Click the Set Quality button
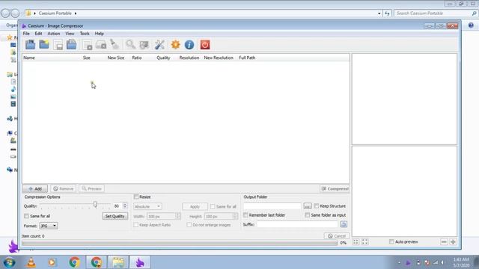The height and width of the screenshot is (269, 479). (115, 216)
